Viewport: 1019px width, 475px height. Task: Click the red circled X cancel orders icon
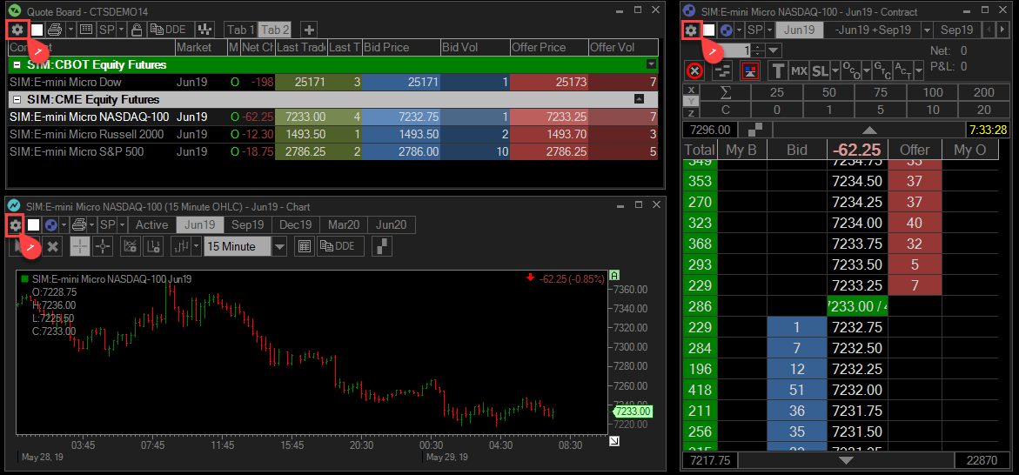694,70
